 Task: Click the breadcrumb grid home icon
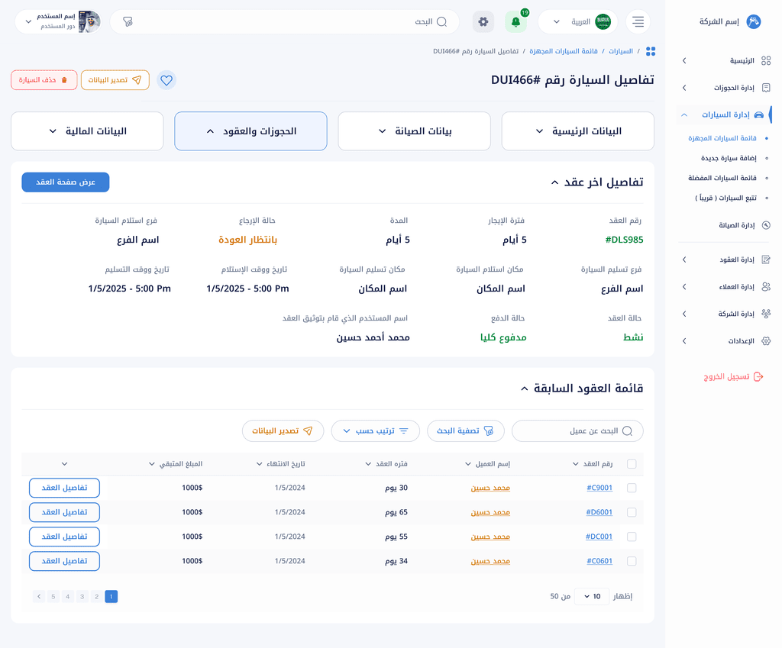pyautogui.click(x=651, y=51)
